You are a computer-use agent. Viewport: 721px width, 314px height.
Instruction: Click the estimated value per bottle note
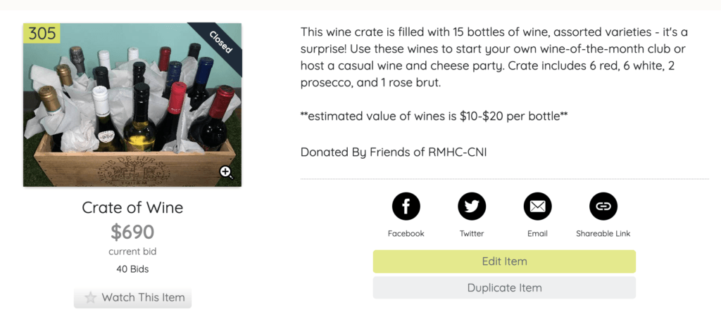(434, 117)
